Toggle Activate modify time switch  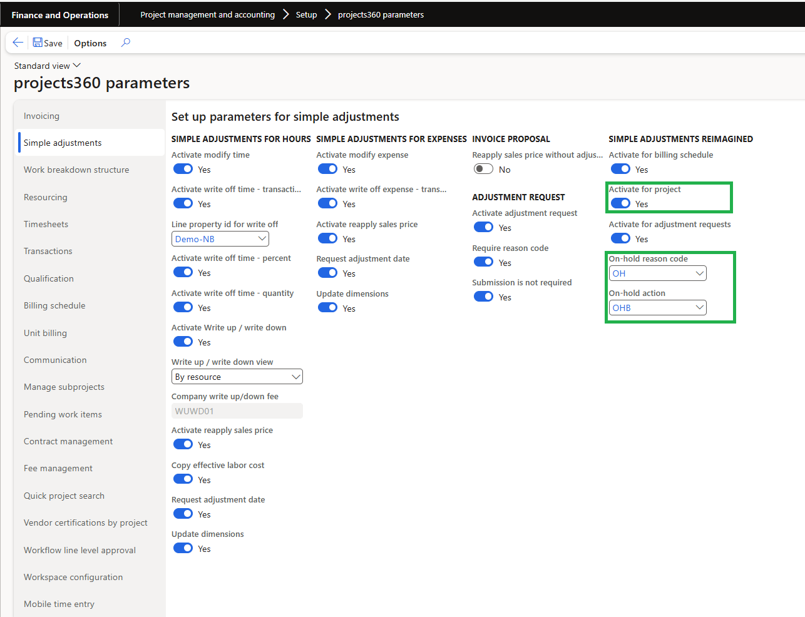(x=183, y=169)
